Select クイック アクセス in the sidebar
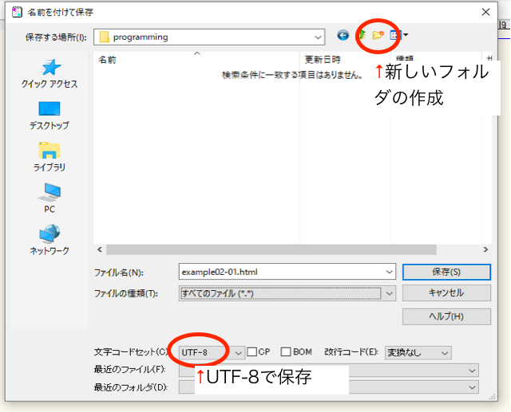Viewport: 511px width, 412px height. [50, 73]
